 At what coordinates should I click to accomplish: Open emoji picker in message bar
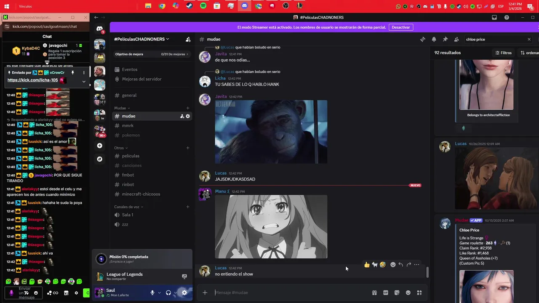408,292
